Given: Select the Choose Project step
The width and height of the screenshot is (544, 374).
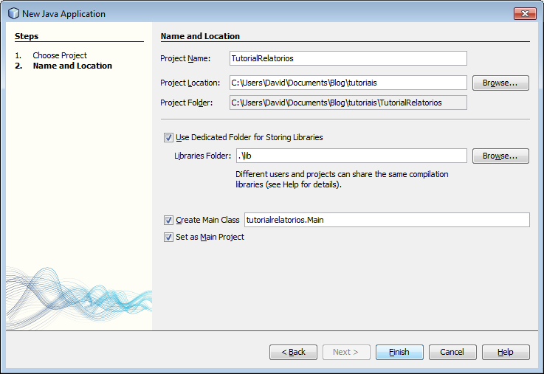Looking at the screenshot, I should pos(59,55).
